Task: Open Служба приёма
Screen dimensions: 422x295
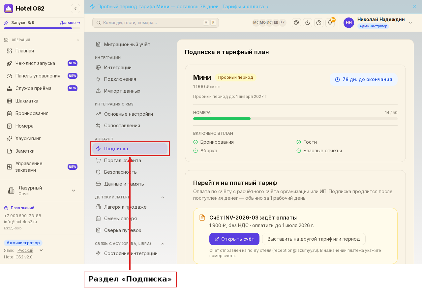Action: (x=42, y=88)
